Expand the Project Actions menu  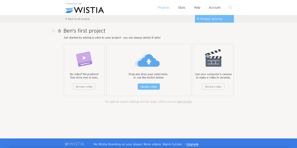[214, 19]
